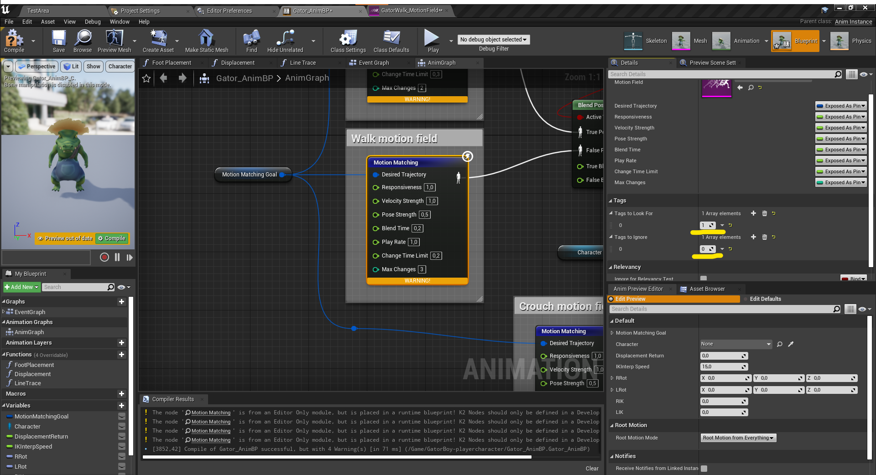This screenshot has width=876, height=475.
Task: Toggle the Lit view mode button
Action: pos(71,67)
